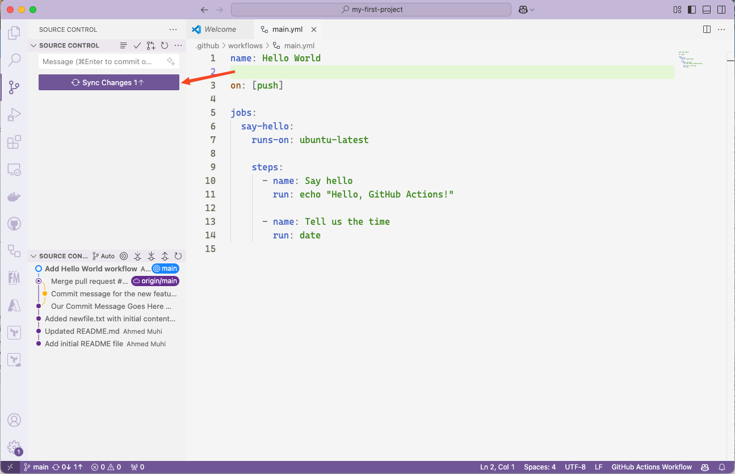The width and height of the screenshot is (735, 474).
Task: Click the view as tree/list icon
Action: coord(123,45)
